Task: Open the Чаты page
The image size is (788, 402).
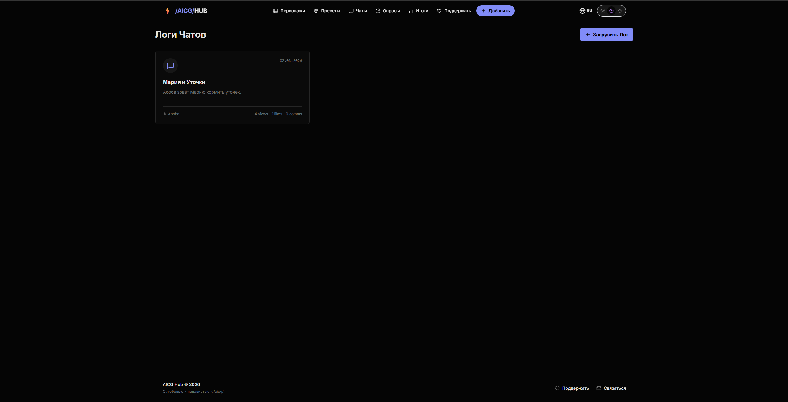Action: pyautogui.click(x=358, y=11)
